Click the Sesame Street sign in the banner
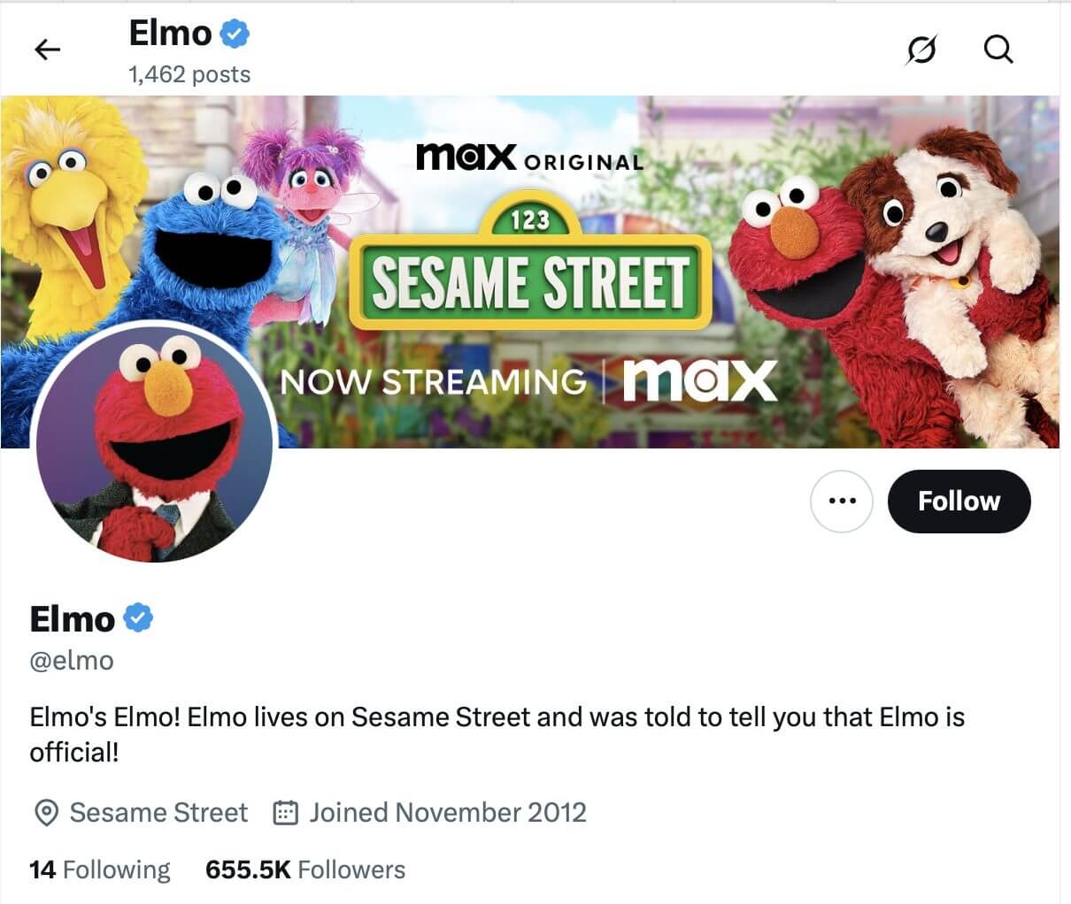 coord(530,277)
